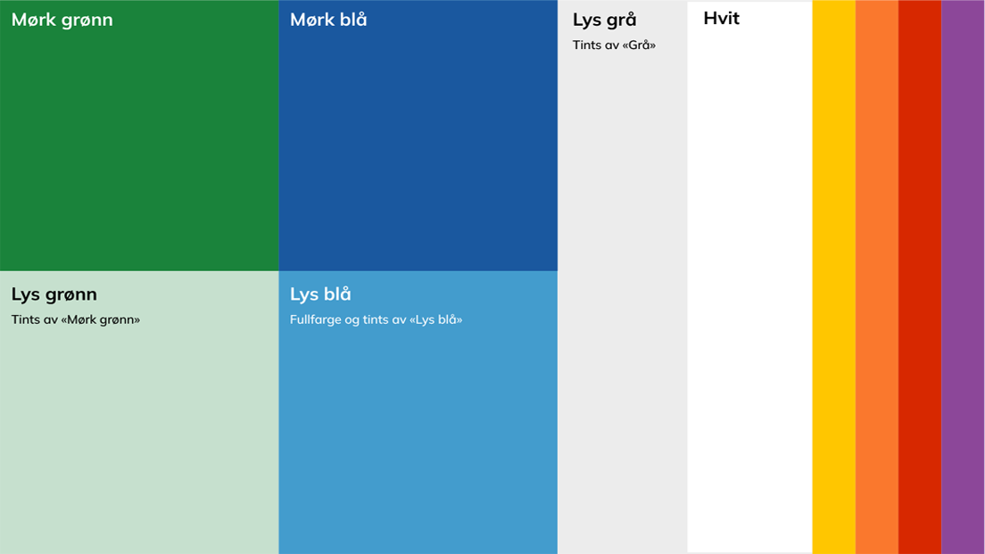
Task: Select the yellow accent color stripe
Action: [x=834, y=277]
